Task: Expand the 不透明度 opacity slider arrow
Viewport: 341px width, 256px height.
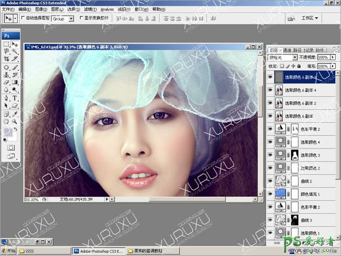Action: [332, 57]
